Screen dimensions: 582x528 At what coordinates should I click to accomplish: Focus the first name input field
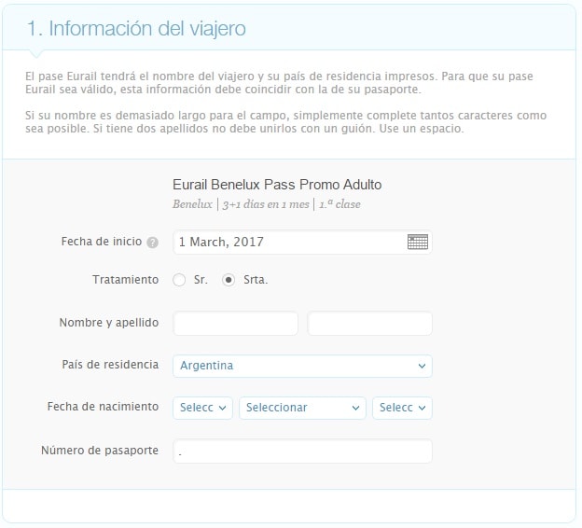point(235,324)
